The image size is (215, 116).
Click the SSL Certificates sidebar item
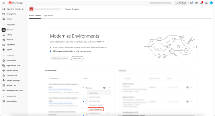click(x=12, y=75)
